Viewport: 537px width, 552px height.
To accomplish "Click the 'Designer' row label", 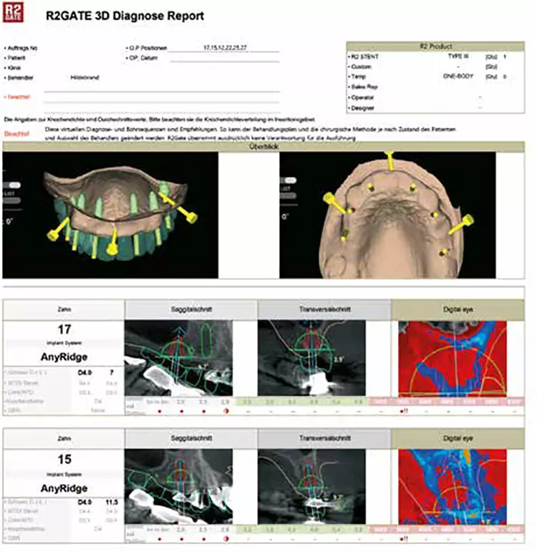I will (x=362, y=108).
